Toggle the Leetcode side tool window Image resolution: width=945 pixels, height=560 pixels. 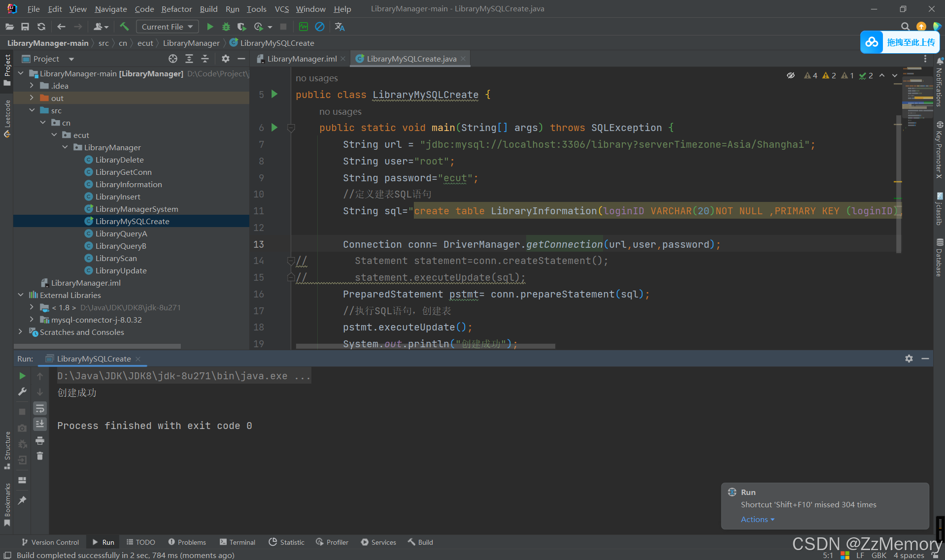point(7,118)
